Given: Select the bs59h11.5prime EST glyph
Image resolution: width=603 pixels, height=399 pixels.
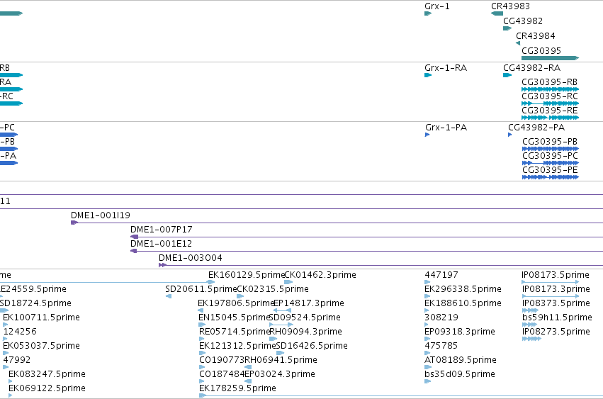Looking at the screenshot, I should [529, 325].
